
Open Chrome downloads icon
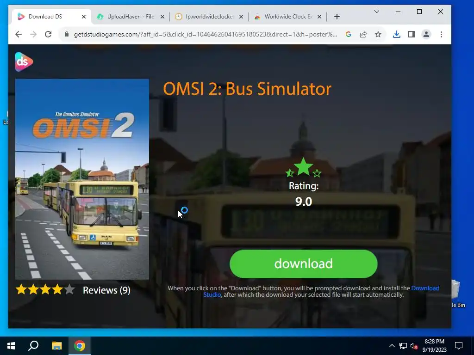click(396, 34)
